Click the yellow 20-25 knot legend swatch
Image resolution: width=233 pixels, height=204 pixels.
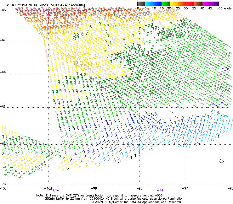coord(174,4)
